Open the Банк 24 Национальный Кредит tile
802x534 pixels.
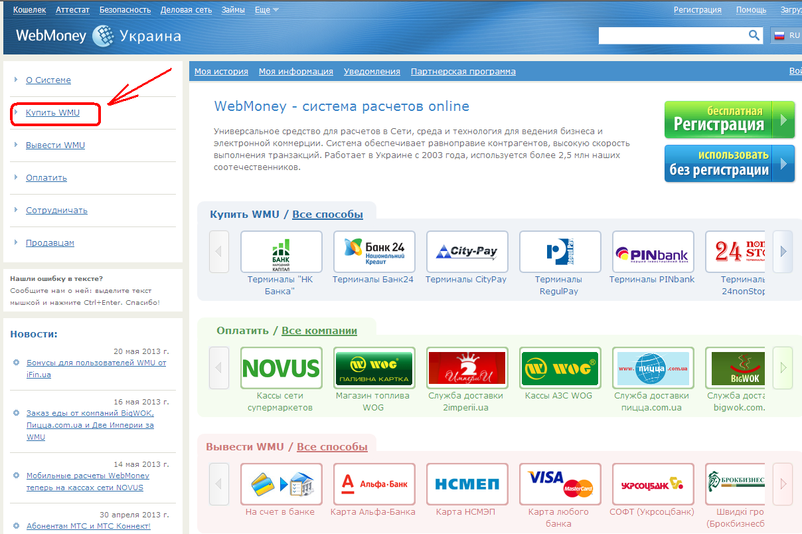point(374,252)
